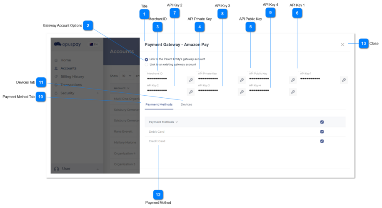The width and height of the screenshot is (382, 208).
Task: Toggle the select-all Payment Methods header checkbox
Action: 322,122
